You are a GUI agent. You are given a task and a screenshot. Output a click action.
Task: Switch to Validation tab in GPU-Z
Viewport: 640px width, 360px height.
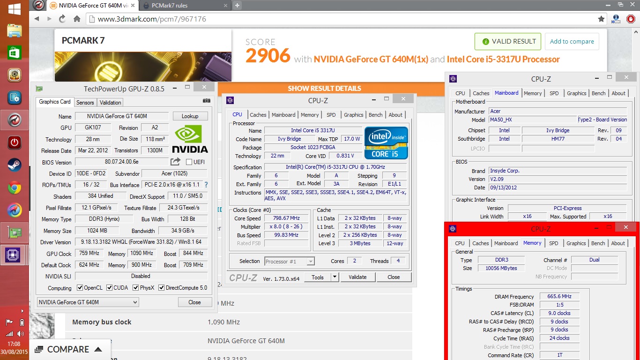(111, 102)
